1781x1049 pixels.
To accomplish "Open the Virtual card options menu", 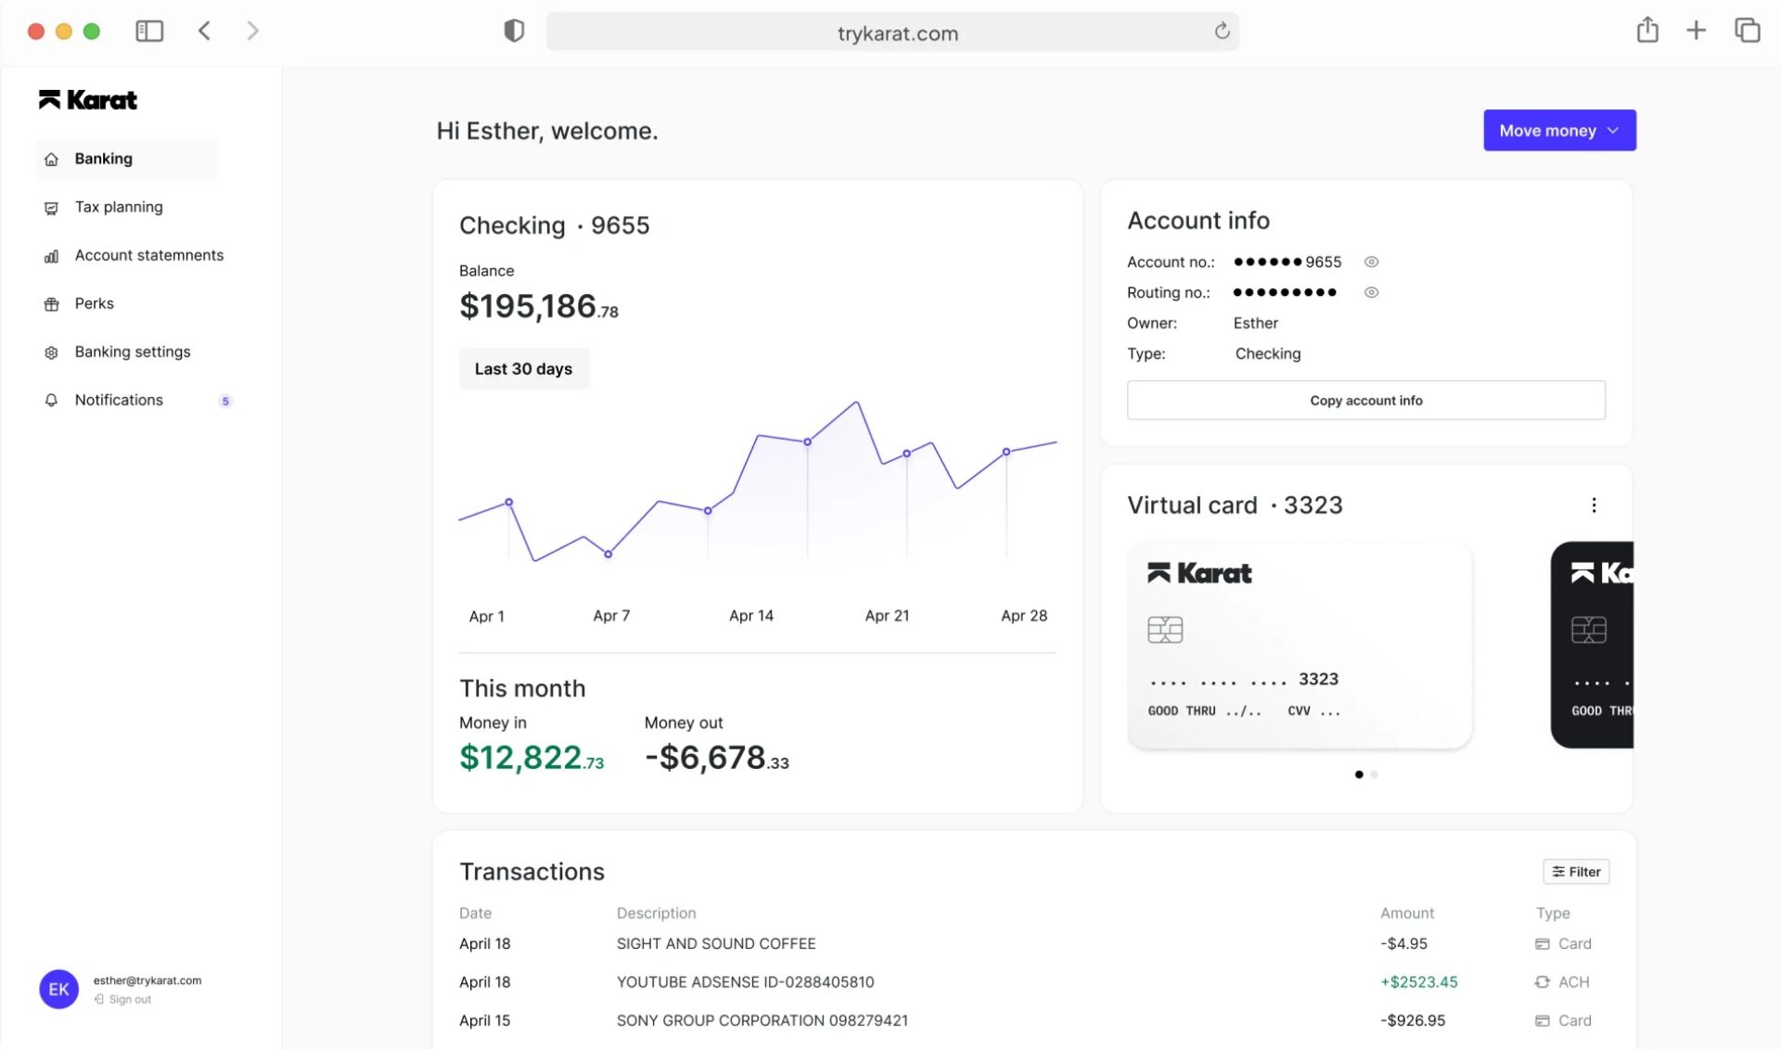I will click(1594, 505).
